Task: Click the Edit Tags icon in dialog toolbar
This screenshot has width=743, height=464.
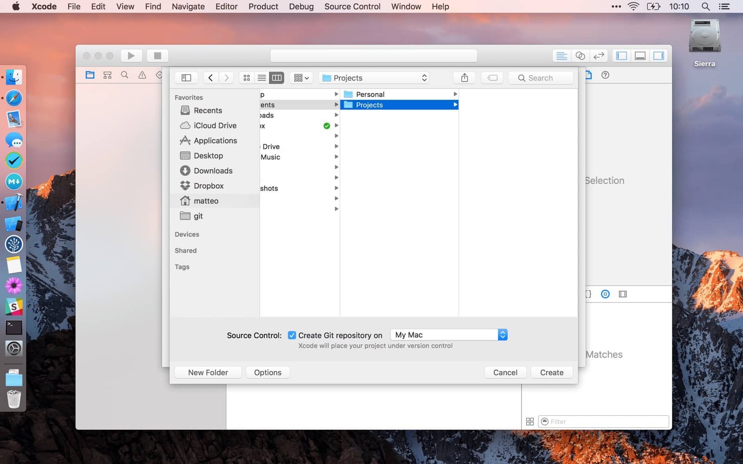Action: [492, 78]
